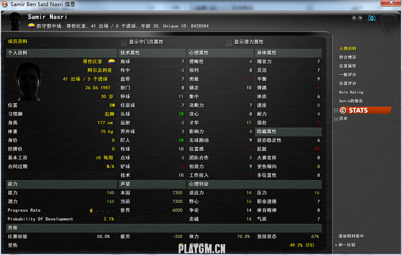Click the Samir Nasri name heading
This screenshot has height=255, width=402.
47,17
